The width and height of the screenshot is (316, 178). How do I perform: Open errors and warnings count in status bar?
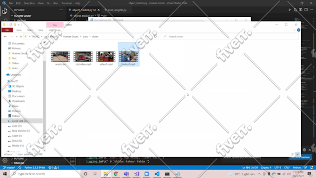pyautogui.click(x=53, y=167)
